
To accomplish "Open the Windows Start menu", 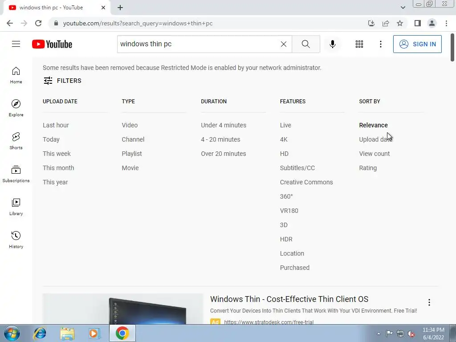I will [x=12, y=333].
